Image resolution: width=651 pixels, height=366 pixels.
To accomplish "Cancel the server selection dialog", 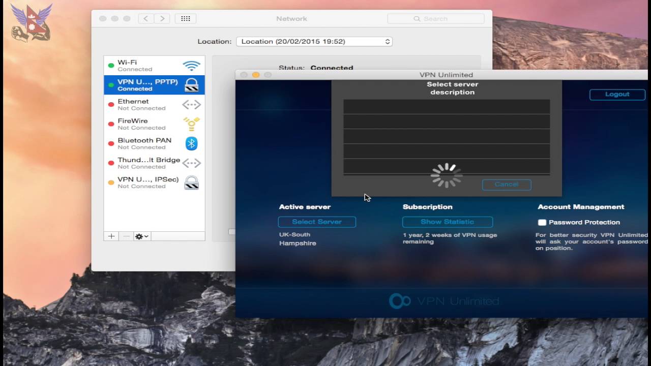I will click(507, 185).
